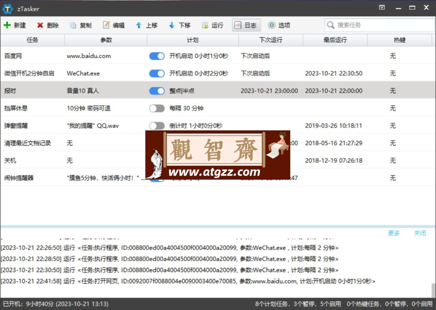Click the Edit pencil icon
The width and height of the screenshot is (436, 310).
[x=106, y=25]
